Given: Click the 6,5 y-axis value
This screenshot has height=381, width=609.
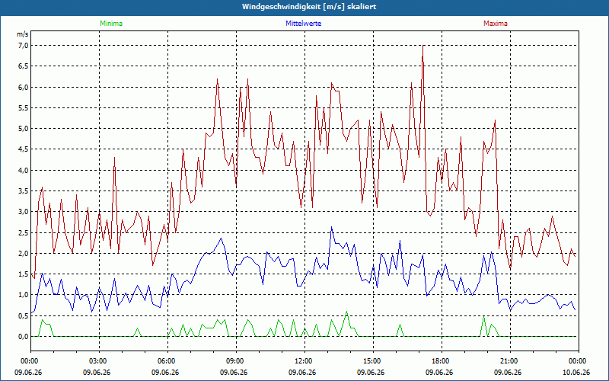Looking at the screenshot, I should coord(24,66).
